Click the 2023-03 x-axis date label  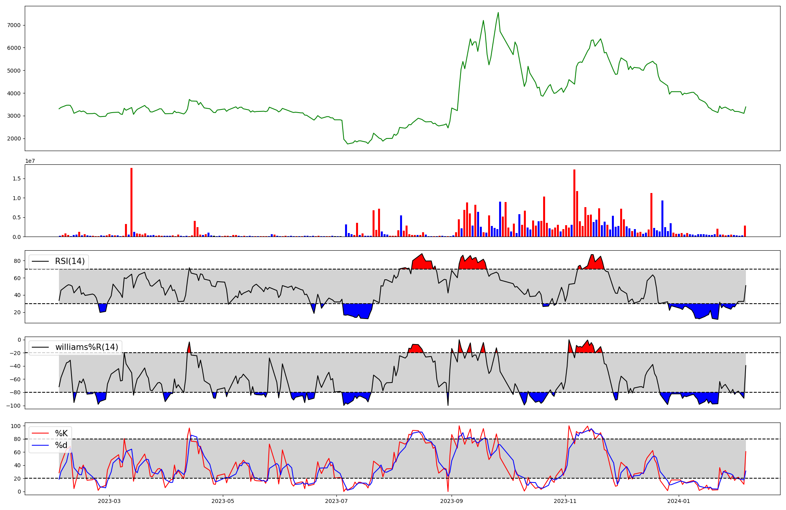(x=109, y=501)
